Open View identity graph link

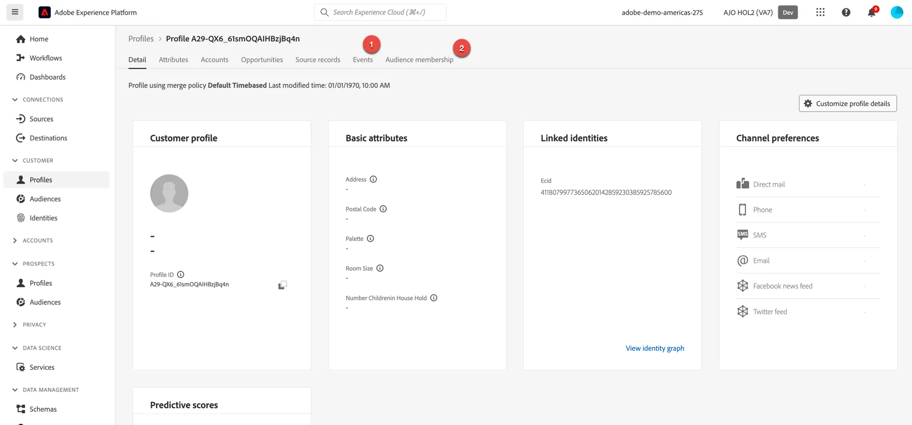[655, 348]
